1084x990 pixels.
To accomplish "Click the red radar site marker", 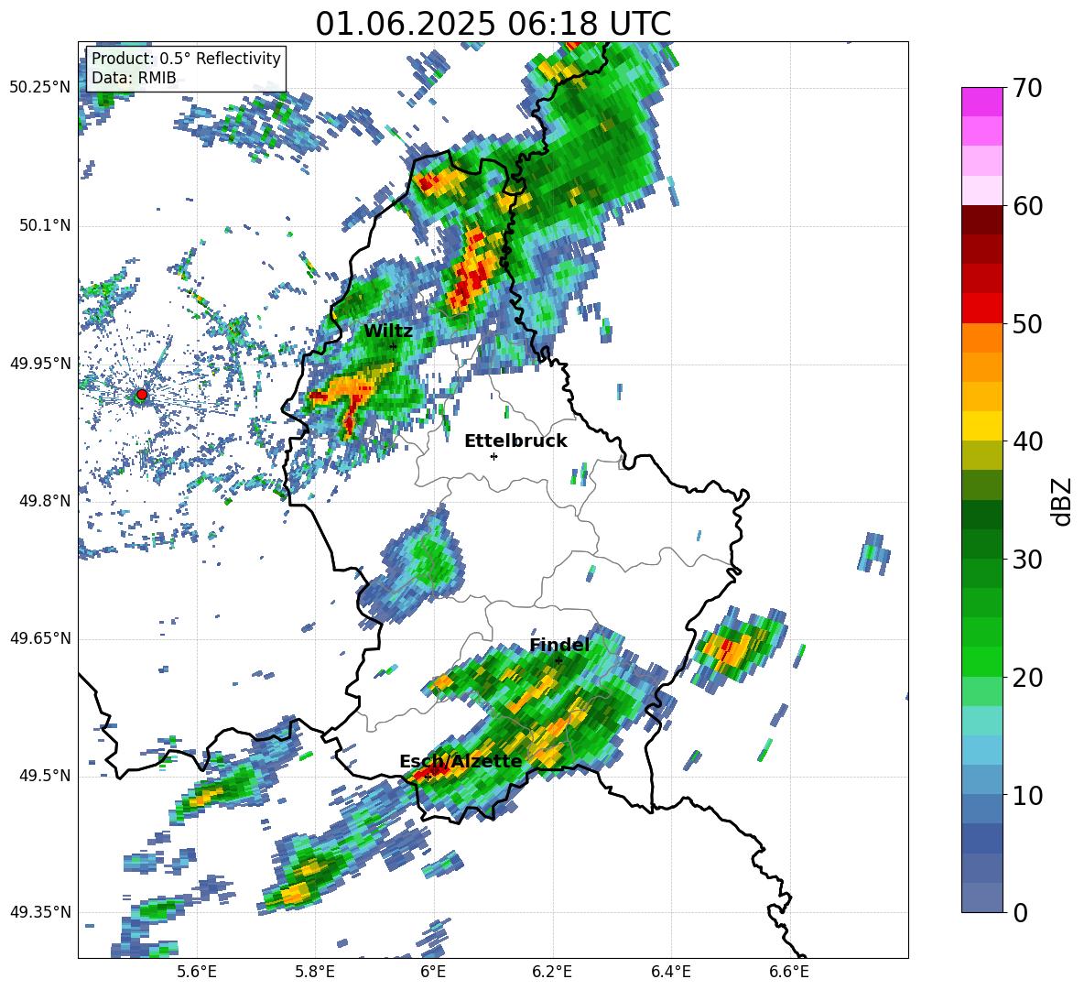I will pos(142,395).
